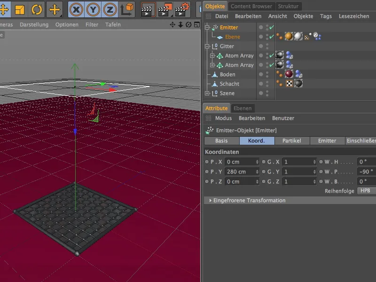Open the Filter viewport menu
Viewport: 376px width, 282px height.
click(x=92, y=24)
